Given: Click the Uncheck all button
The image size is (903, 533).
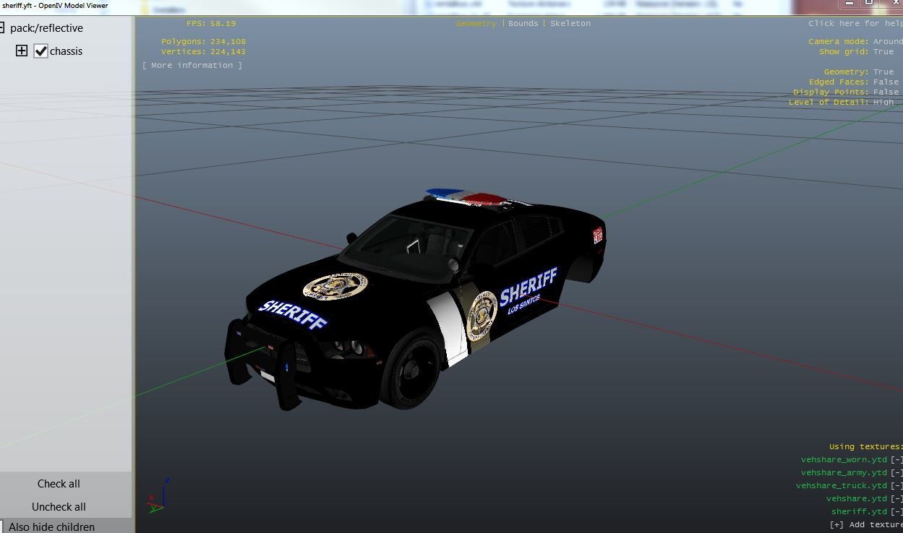Looking at the screenshot, I should pyautogui.click(x=59, y=507).
